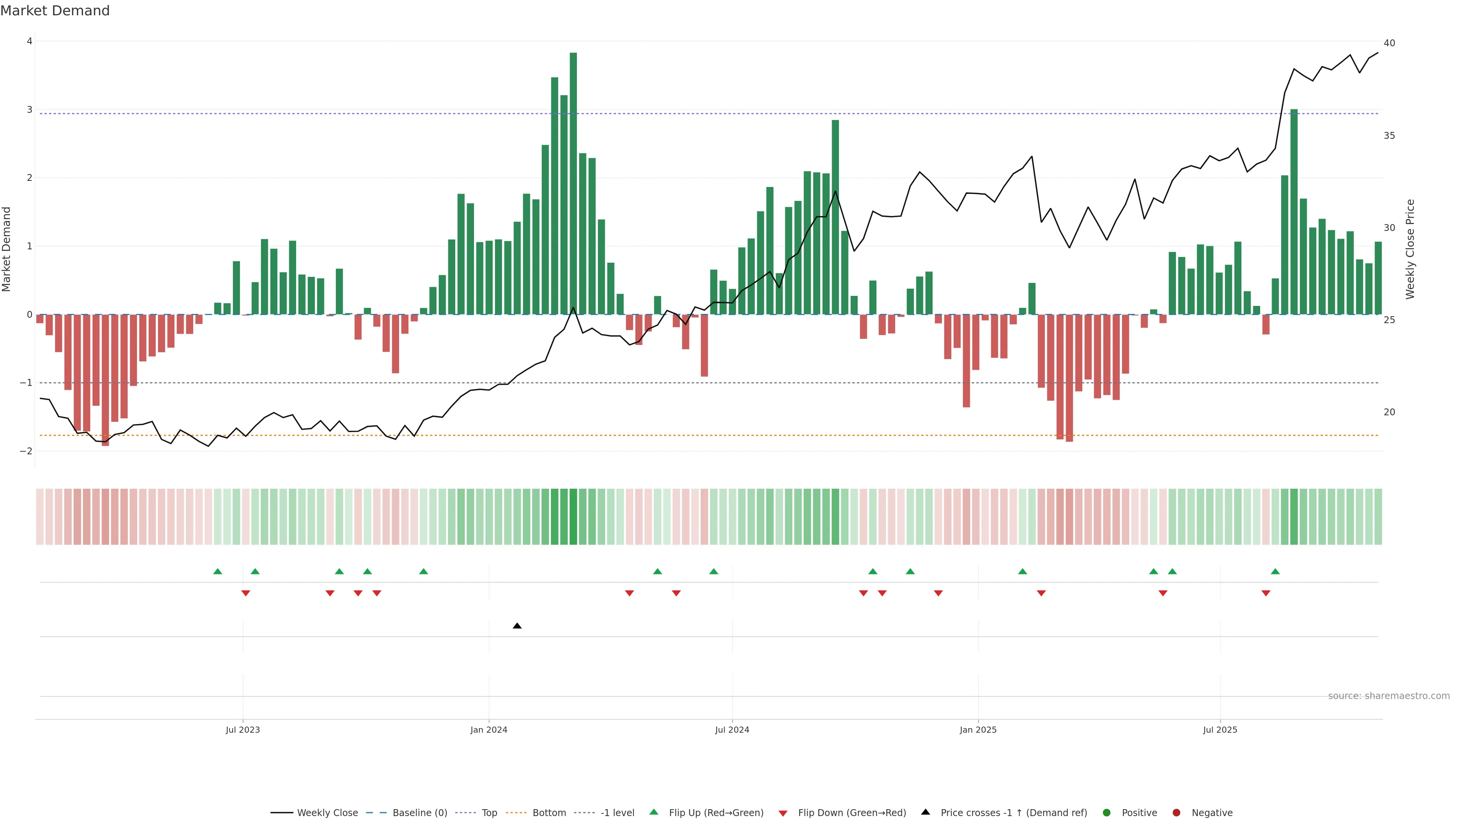Image resolution: width=1469 pixels, height=826 pixels.
Task: Click the first green flip-up triangle marker
Action: point(217,571)
